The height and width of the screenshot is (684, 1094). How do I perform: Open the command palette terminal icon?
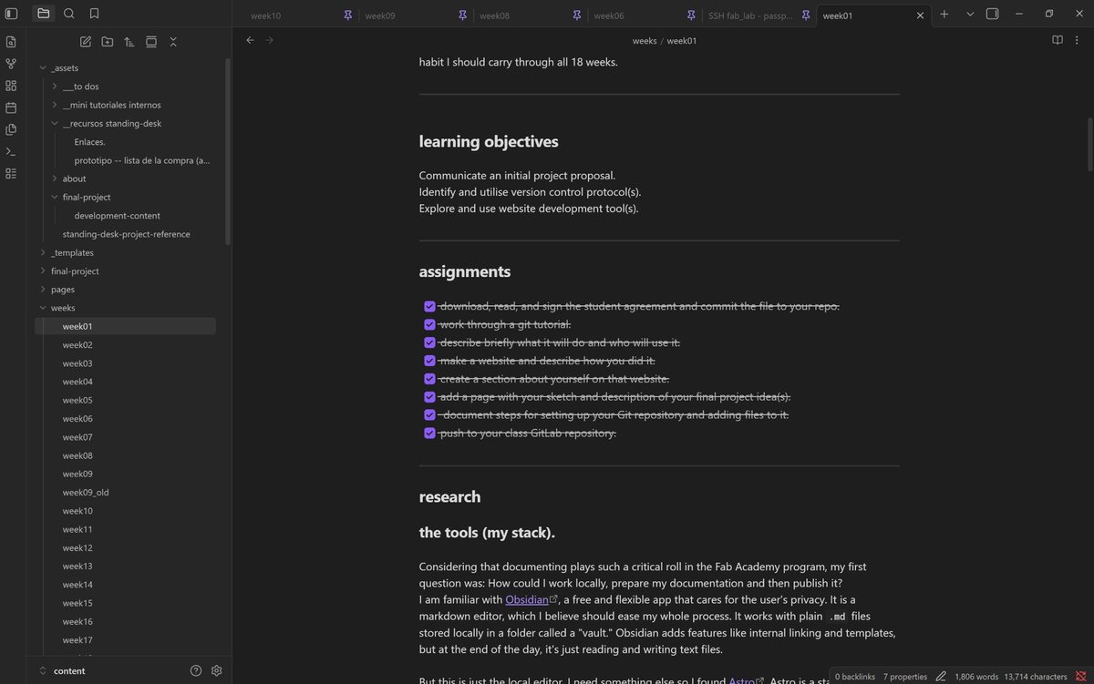click(x=11, y=151)
